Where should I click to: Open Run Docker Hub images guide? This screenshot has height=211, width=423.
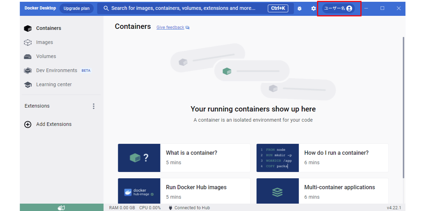[184, 191]
